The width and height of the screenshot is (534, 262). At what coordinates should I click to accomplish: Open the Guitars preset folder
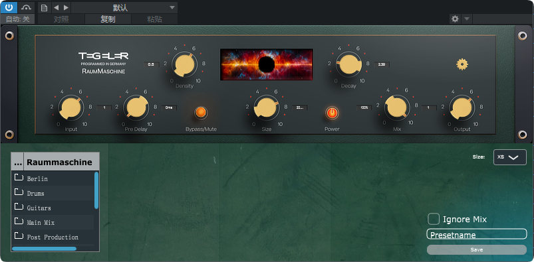point(53,208)
